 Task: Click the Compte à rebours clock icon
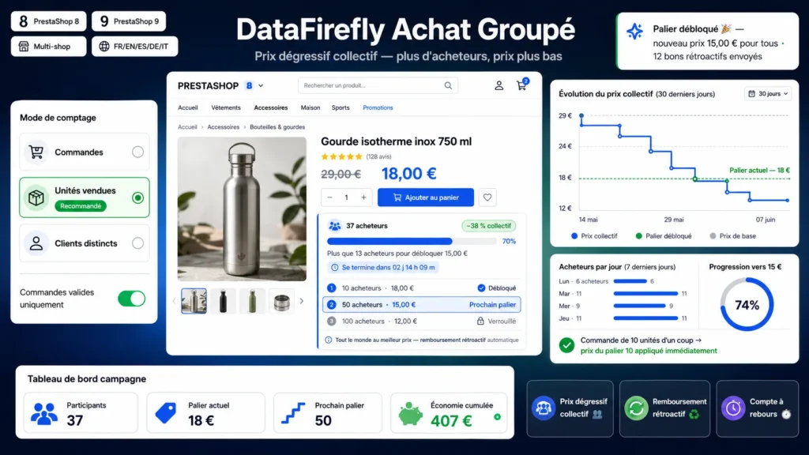tap(733, 408)
